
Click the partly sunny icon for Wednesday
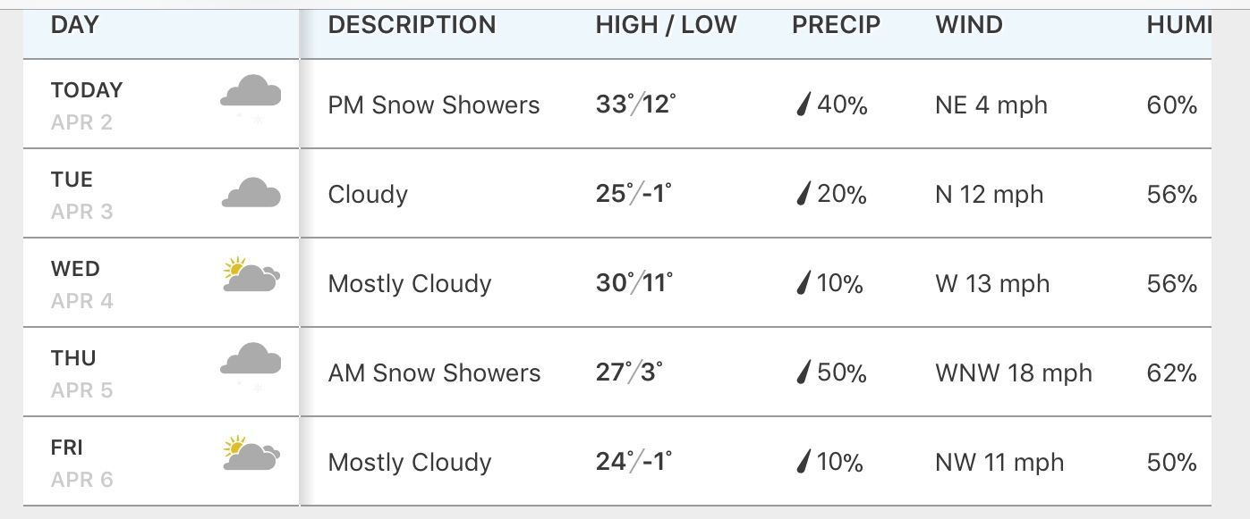251,275
